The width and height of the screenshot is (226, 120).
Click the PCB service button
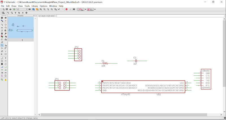coord(90,9)
